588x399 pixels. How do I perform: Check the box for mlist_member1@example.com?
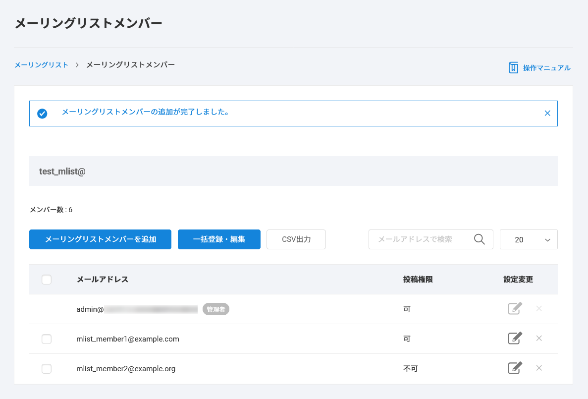tap(47, 339)
